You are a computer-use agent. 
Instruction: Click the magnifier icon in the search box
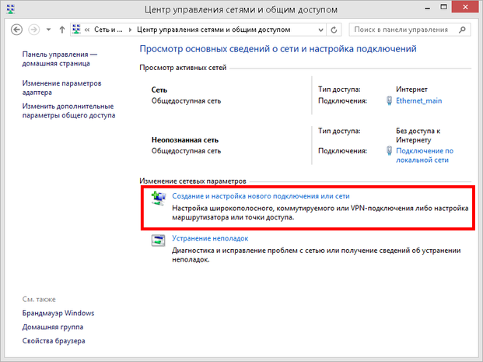pos(464,30)
